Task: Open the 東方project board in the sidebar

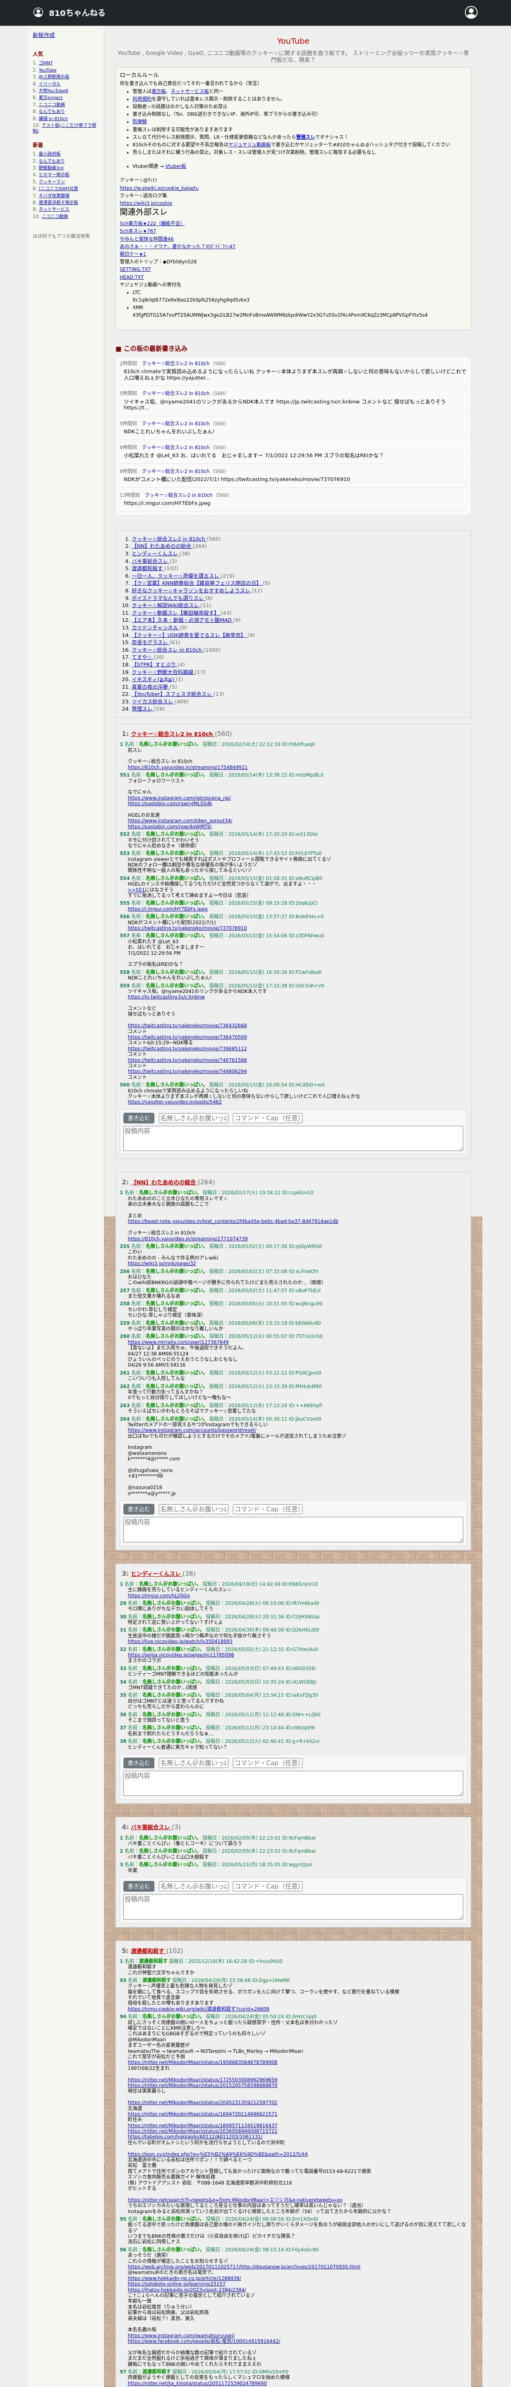Action: click(x=50, y=98)
